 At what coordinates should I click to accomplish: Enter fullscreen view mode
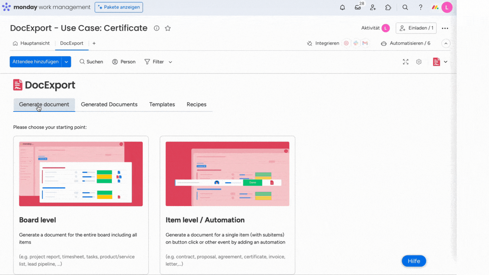pos(406,62)
